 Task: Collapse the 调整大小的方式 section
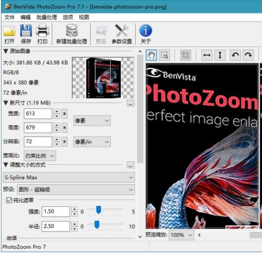tap(6, 165)
